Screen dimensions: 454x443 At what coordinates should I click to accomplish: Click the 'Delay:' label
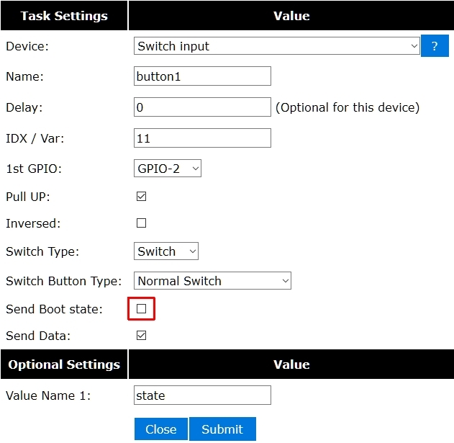pos(24,107)
